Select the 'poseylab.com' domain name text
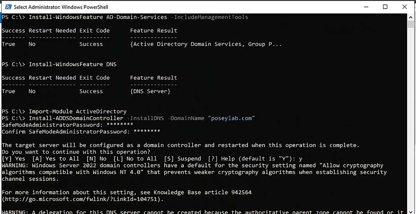The height and width of the screenshot is (214, 416). click(x=232, y=118)
